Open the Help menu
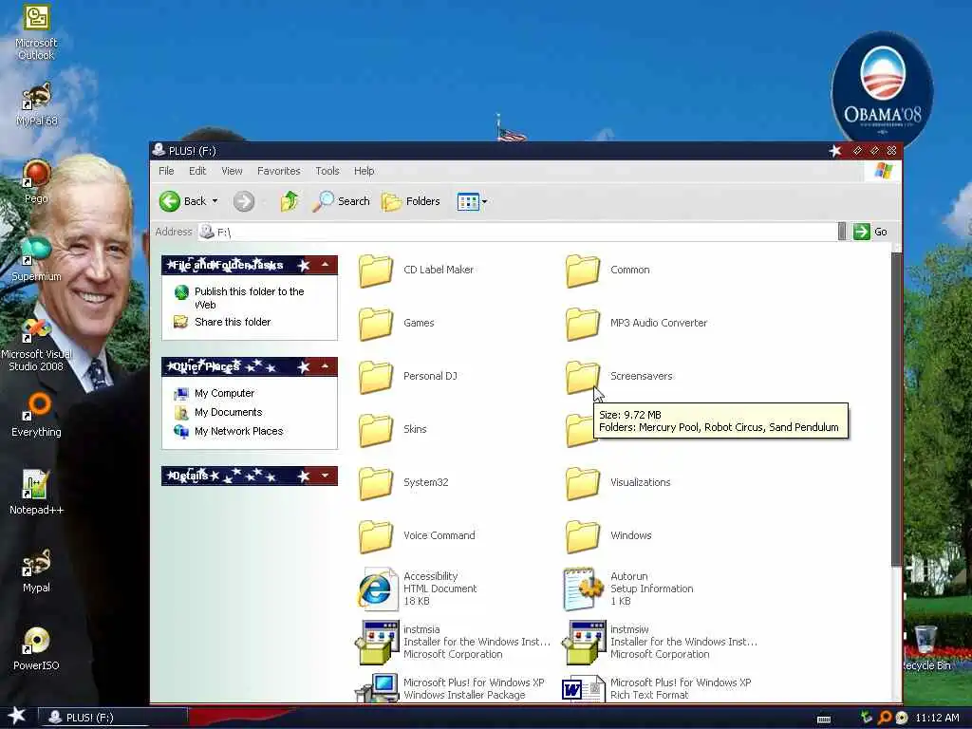Viewport: 972px width, 729px height. (x=364, y=171)
